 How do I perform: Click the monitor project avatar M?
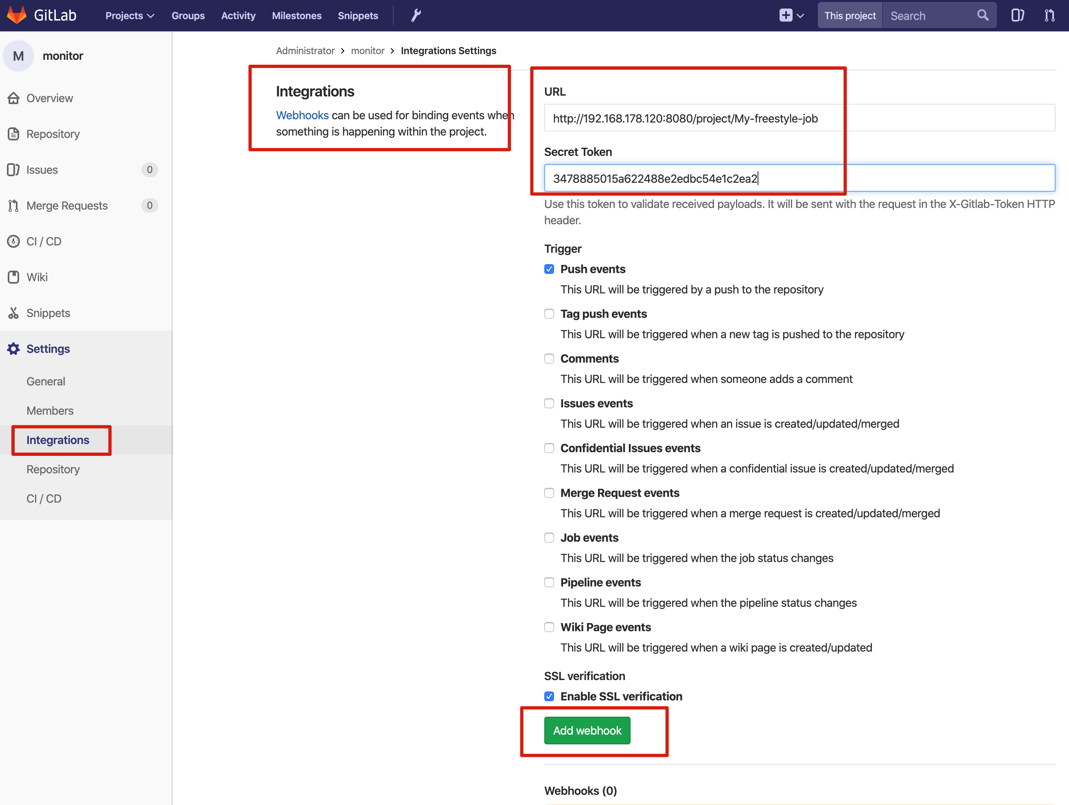point(18,56)
